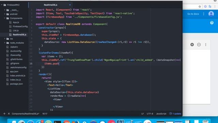
Task: Open the .watchmanconfig file
Action: 18,67
